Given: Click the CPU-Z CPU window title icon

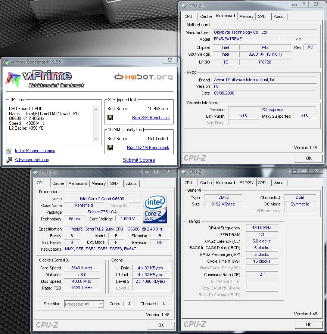Looking at the screenshot, I should tap(36, 173).
